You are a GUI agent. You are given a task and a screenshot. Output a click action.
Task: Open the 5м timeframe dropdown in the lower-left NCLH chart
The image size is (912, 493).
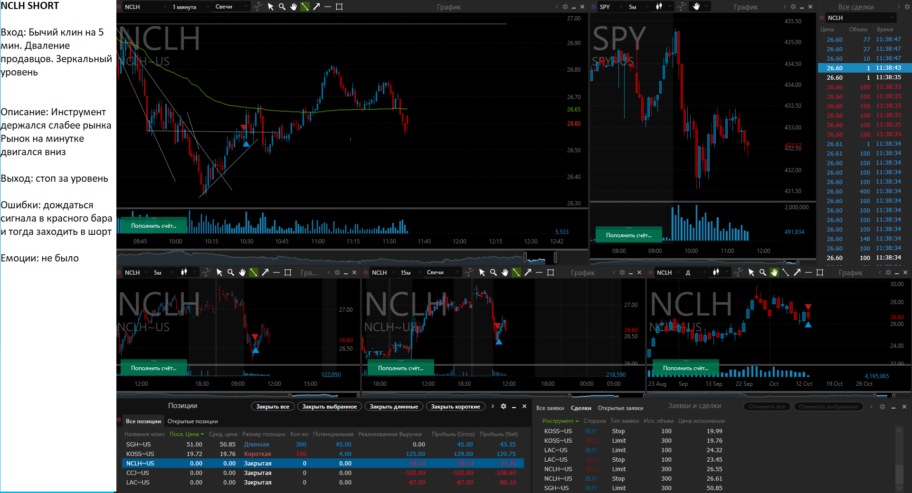163,272
